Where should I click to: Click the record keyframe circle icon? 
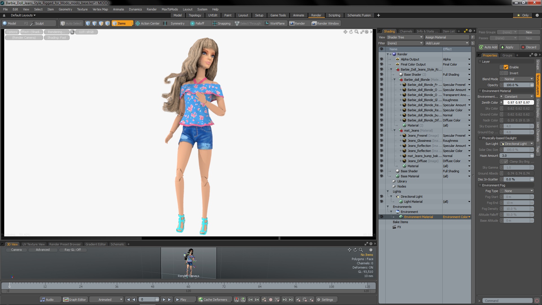(271, 300)
